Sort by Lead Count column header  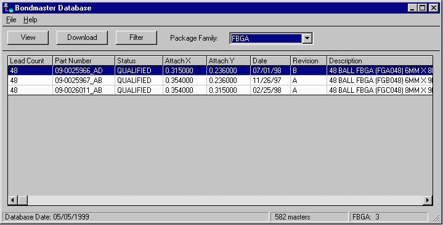pos(30,61)
